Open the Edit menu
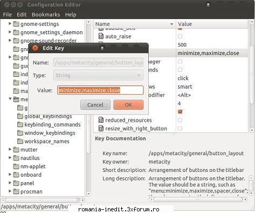This screenshot has width=255, height=213. 22,15
